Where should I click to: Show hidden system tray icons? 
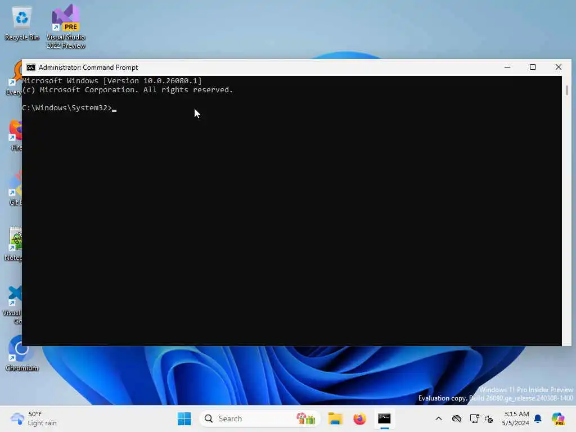pyautogui.click(x=439, y=418)
